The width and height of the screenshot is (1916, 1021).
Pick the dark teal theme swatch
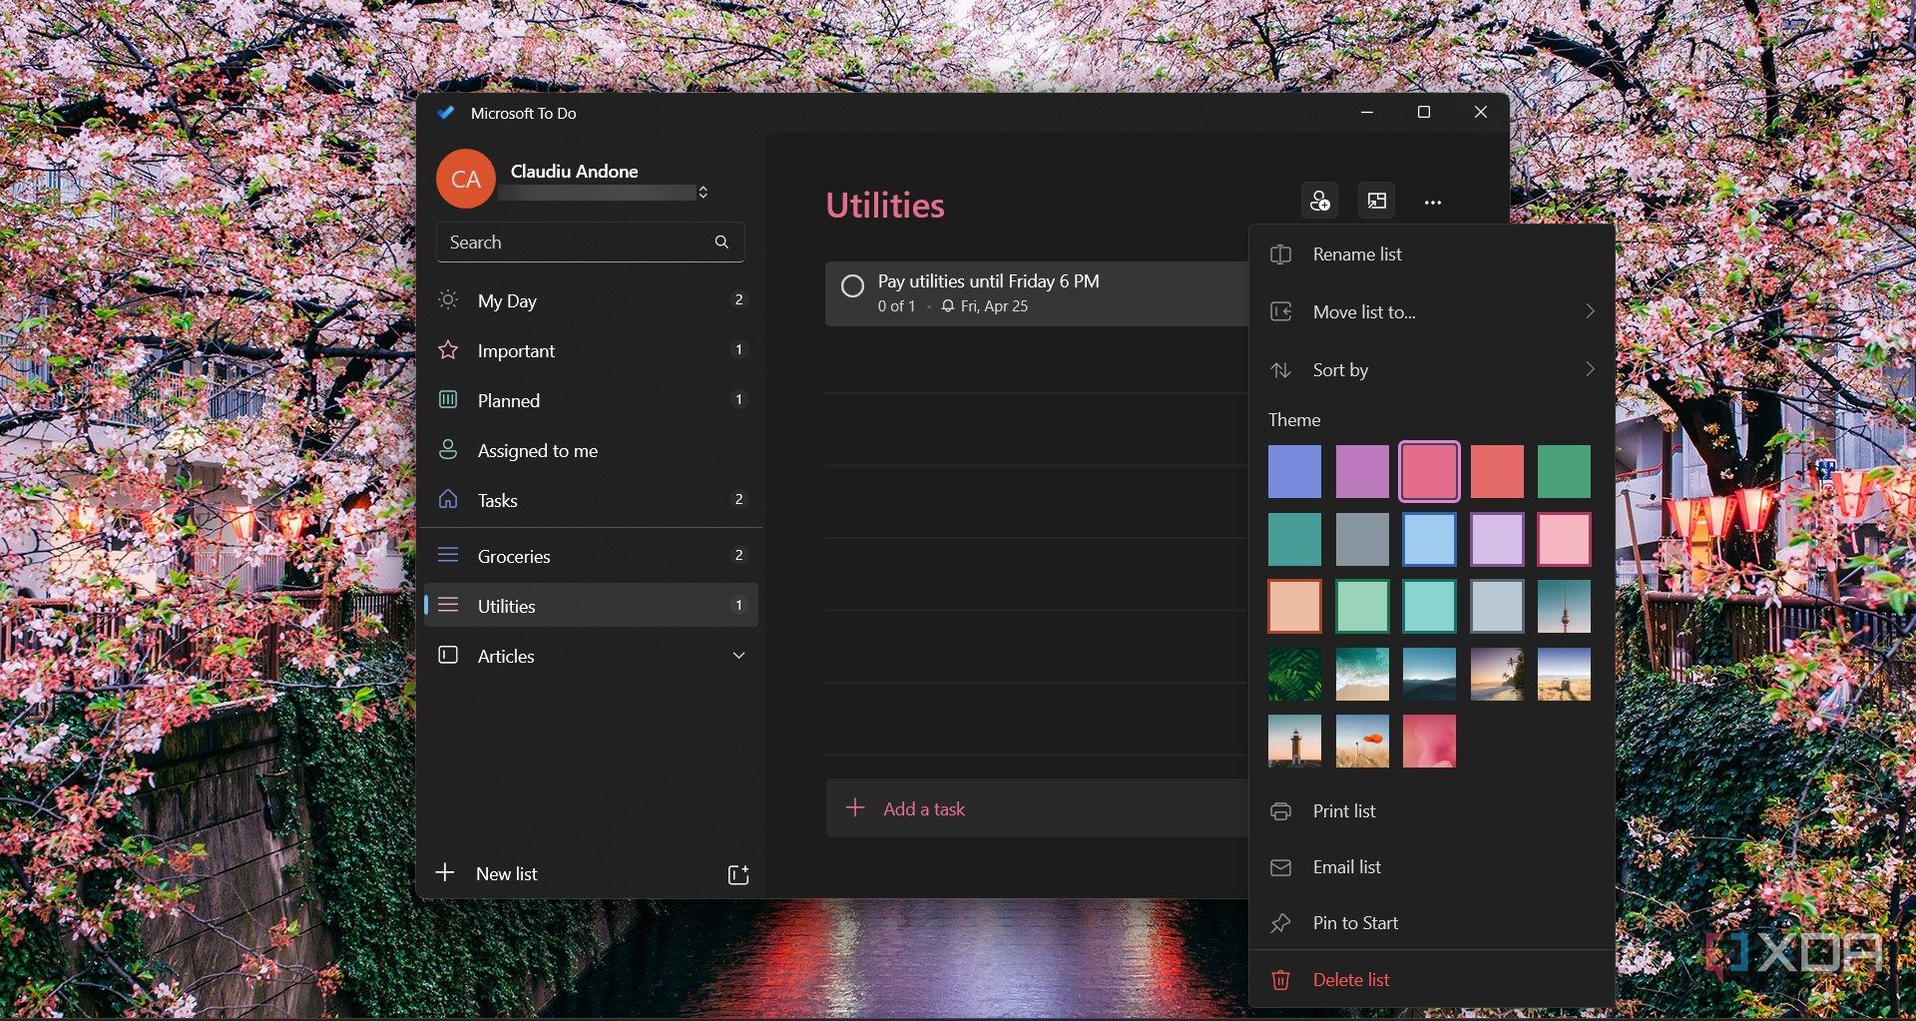click(1294, 539)
